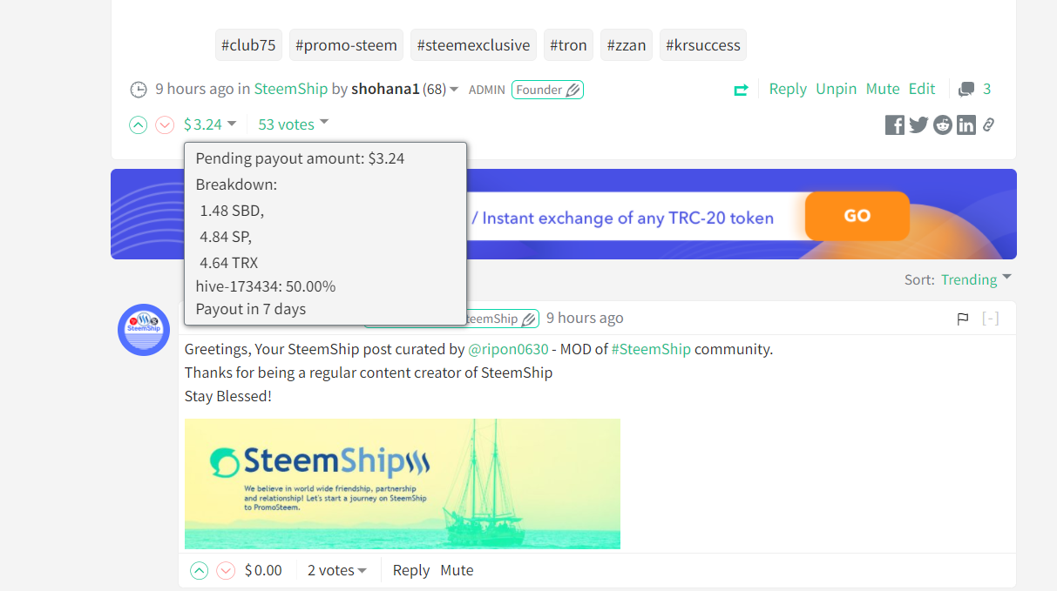Open the #club75 tag
Viewport: 1057px width, 591px height.
point(248,45)
